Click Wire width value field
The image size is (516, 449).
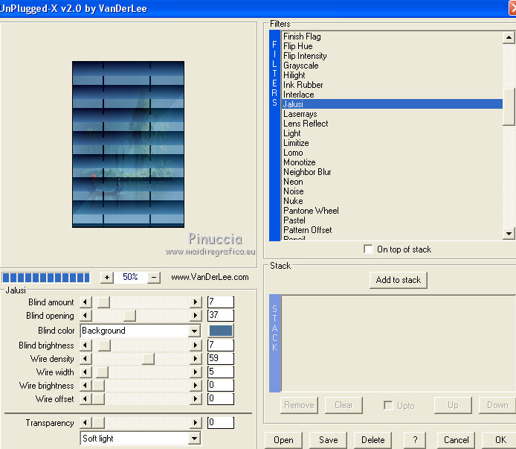(x=221, y=372)
